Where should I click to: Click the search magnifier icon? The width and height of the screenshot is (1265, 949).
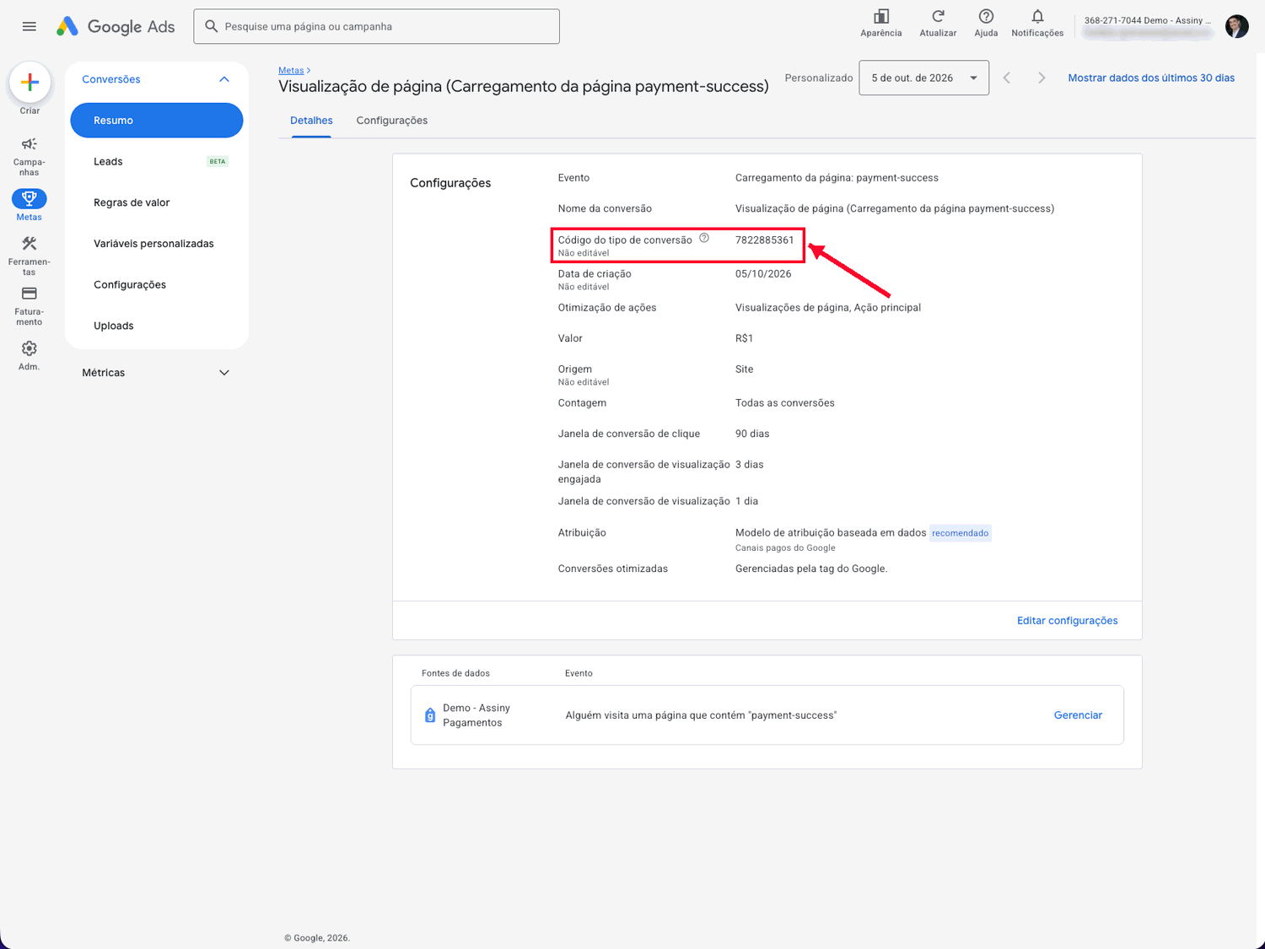212,26
